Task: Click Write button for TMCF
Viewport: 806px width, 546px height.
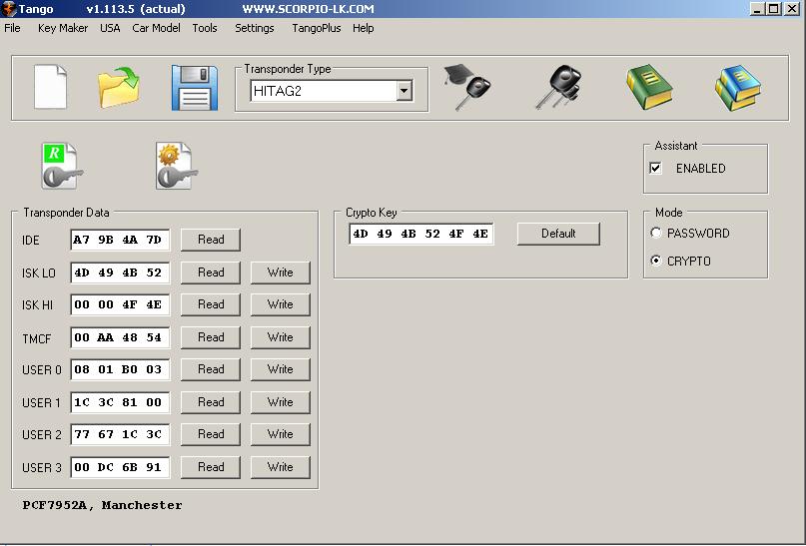Action: click(x=280, y=337)
